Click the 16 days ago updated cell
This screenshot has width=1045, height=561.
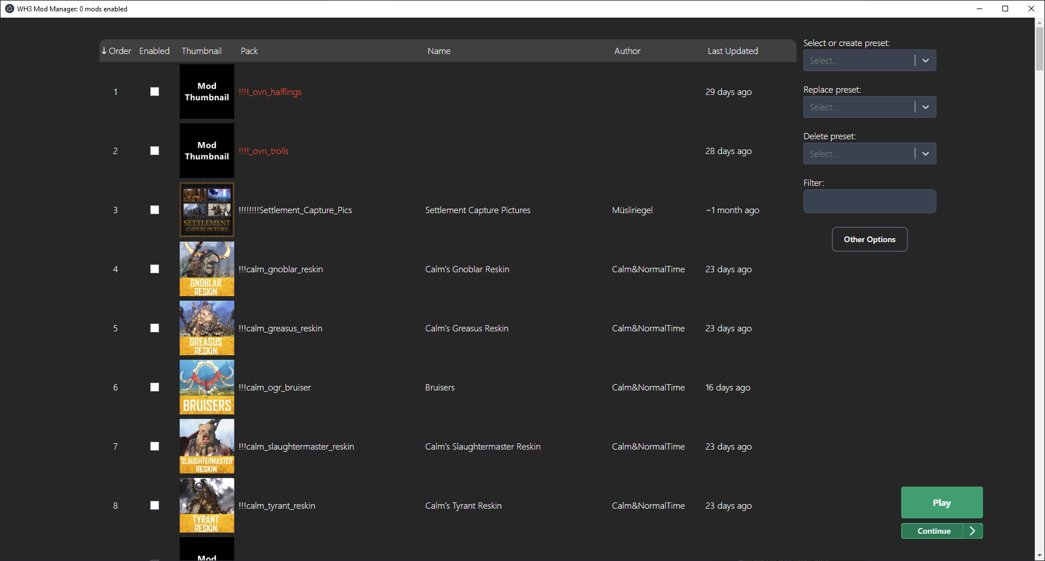[728, 388]
